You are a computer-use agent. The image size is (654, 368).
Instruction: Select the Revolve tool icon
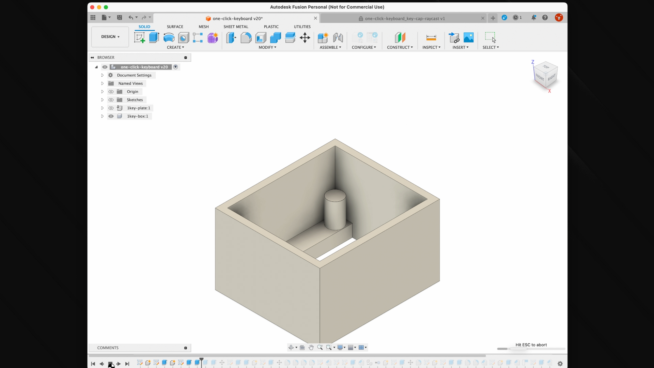[169, 37]
